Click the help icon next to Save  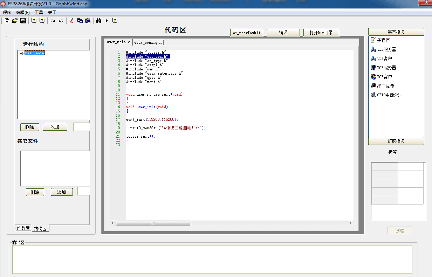point(34,21)
